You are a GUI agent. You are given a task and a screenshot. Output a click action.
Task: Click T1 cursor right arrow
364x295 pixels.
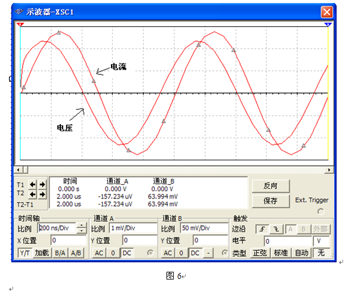[42, 185]
